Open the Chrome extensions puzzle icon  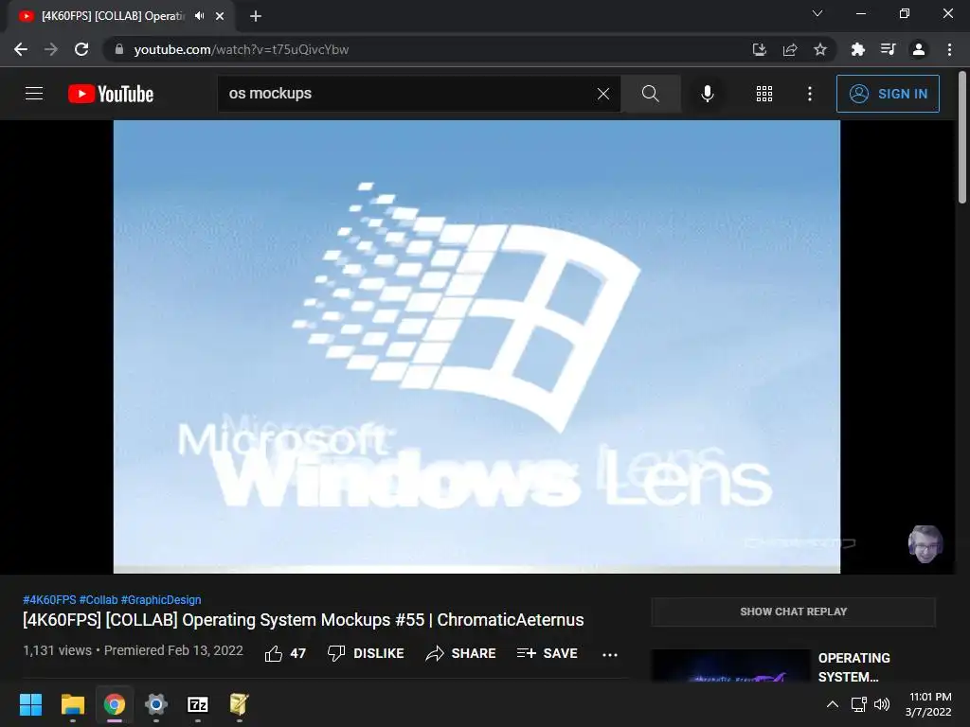857,49
